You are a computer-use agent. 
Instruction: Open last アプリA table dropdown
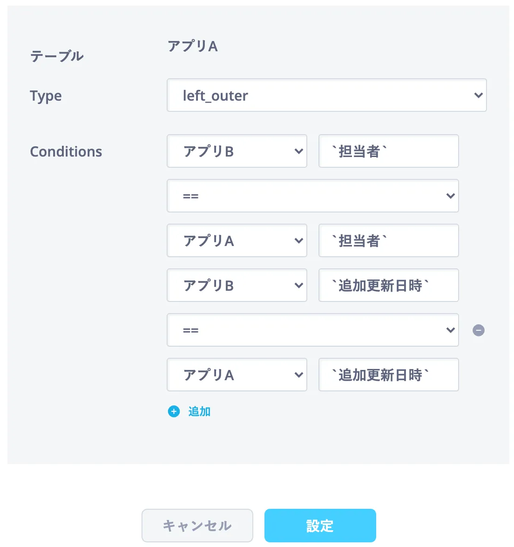(237, 375)
